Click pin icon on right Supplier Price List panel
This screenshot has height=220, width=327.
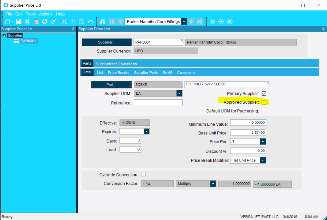point(323,29)
